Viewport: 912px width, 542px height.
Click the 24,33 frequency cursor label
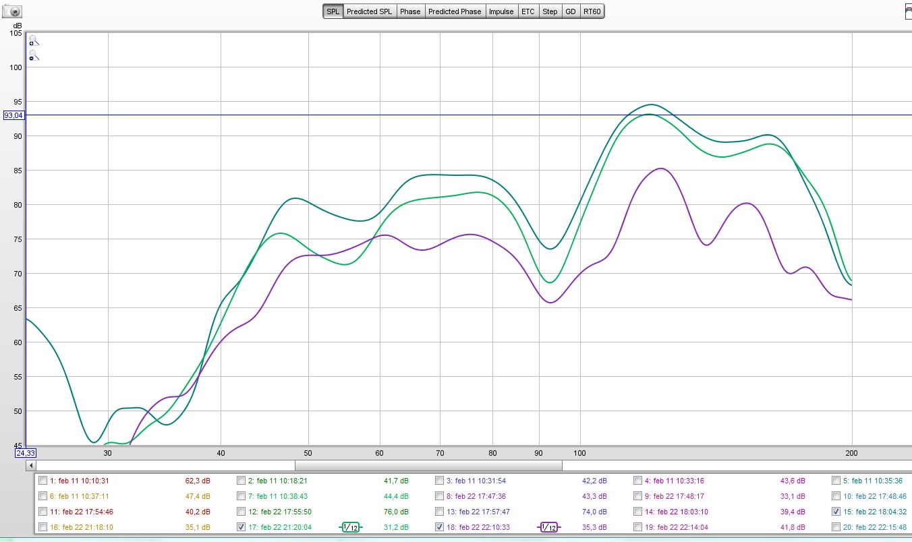point(25,453)
